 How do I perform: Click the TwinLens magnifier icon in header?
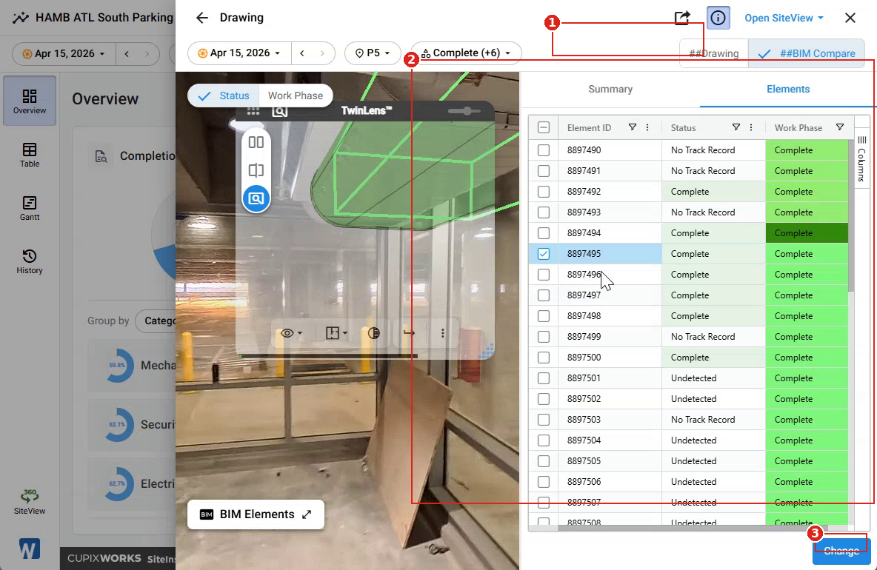[x=280, y=110]
